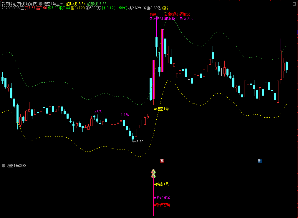Click the red 云南板块 tag
Viewport: 298px width, 218px height.
(171, 14)
